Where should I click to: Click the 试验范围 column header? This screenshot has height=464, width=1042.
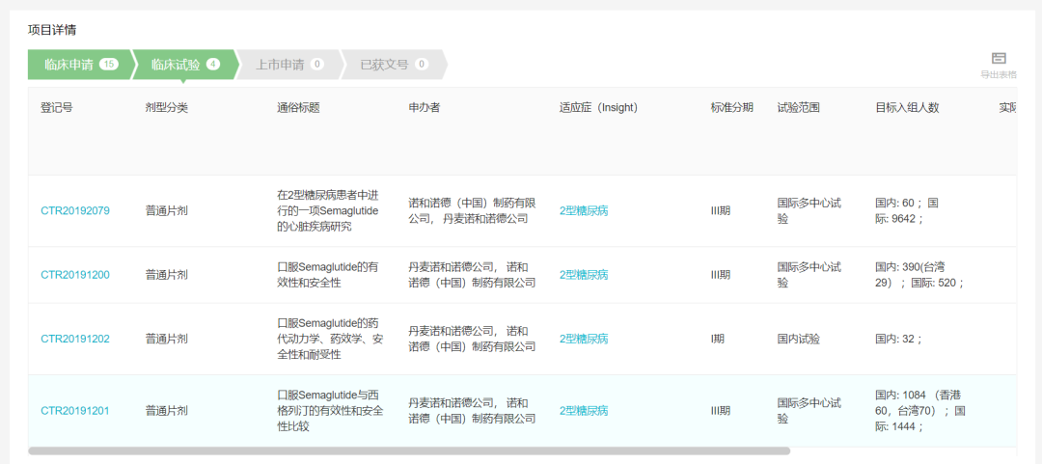tap(798, 108)
